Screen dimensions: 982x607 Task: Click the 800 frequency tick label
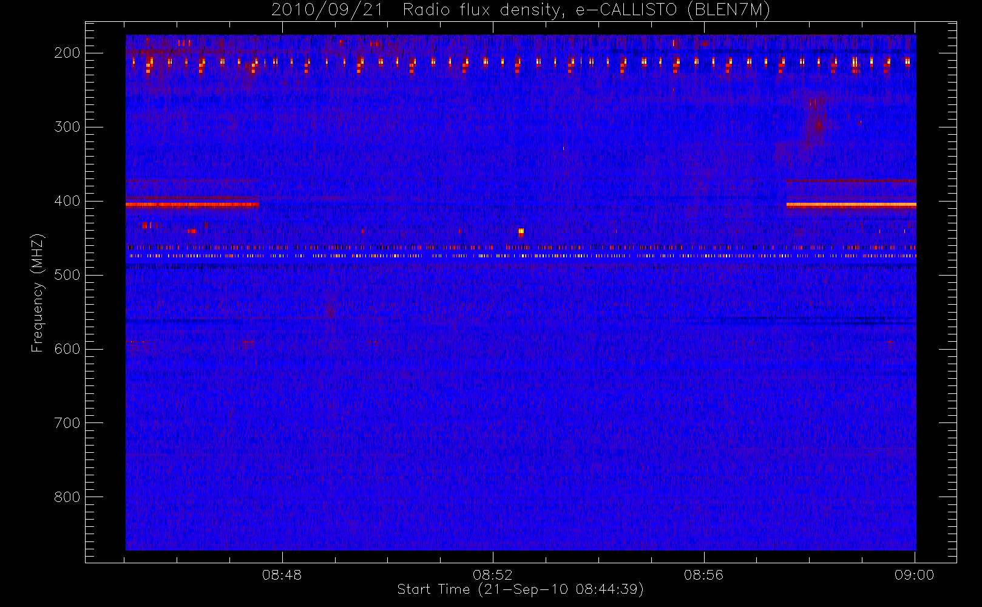pos(67,497)
